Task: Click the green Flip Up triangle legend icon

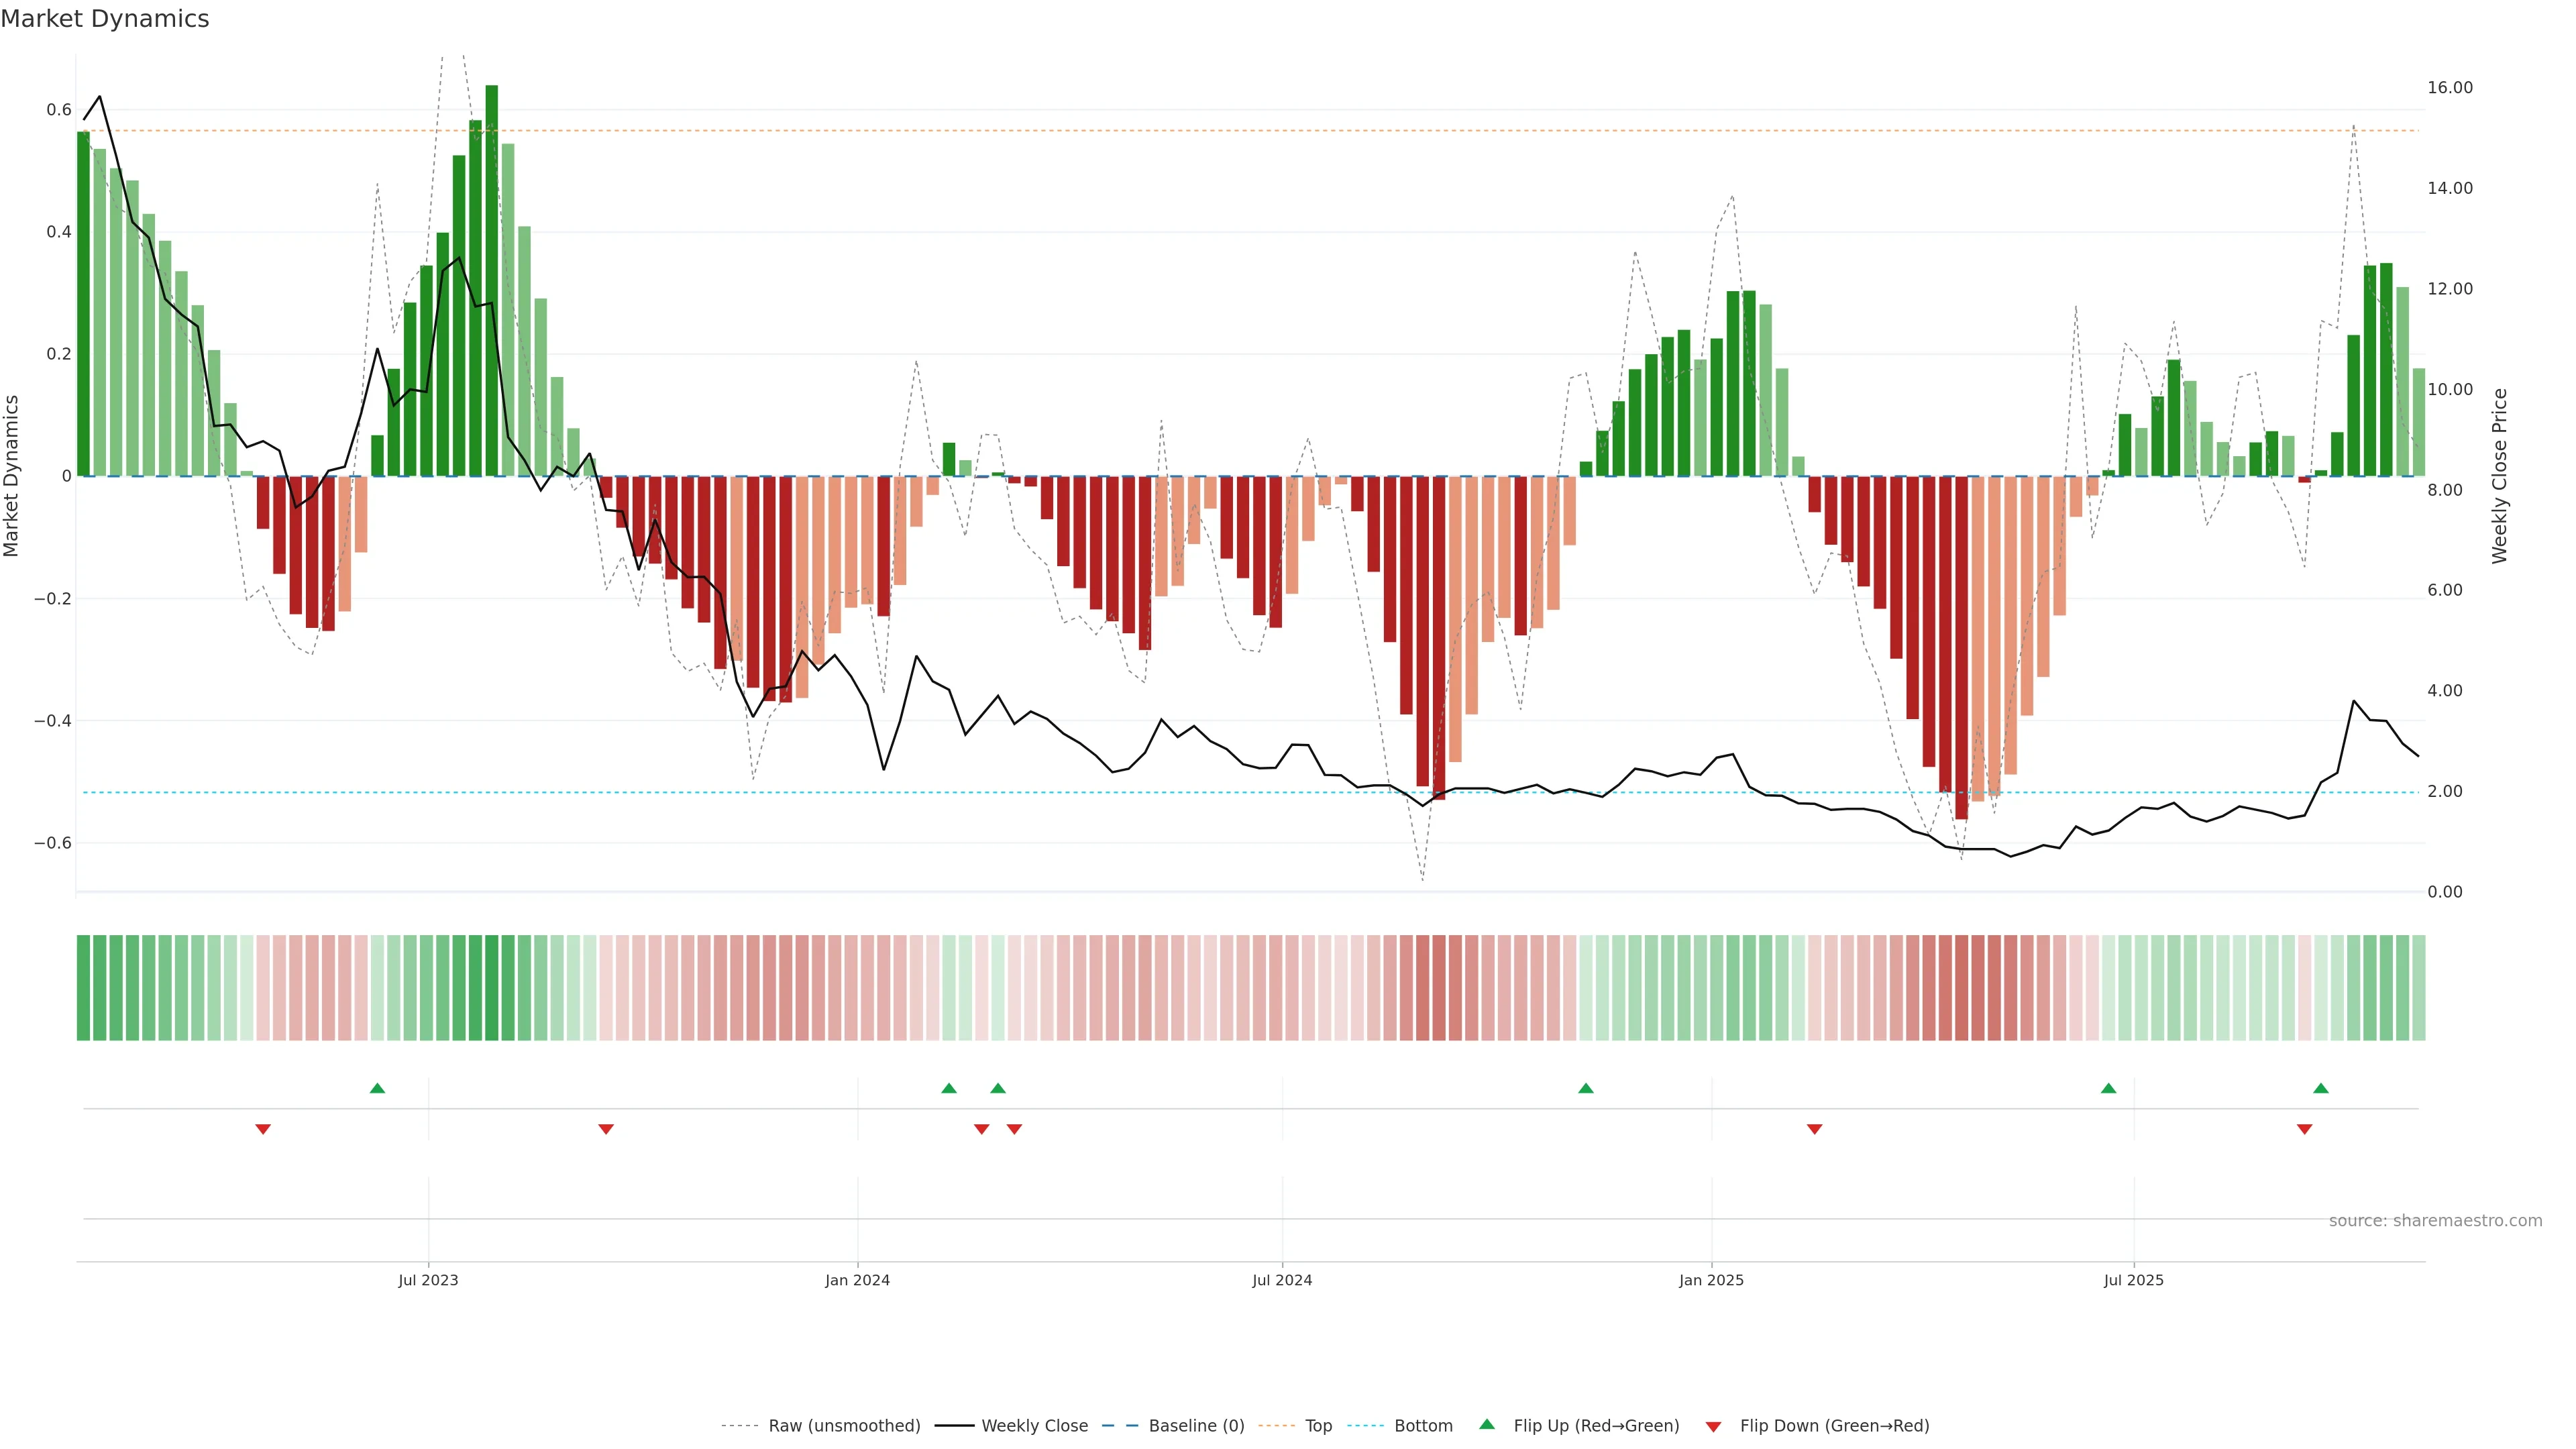Action: click(x=1487, y=1424)
